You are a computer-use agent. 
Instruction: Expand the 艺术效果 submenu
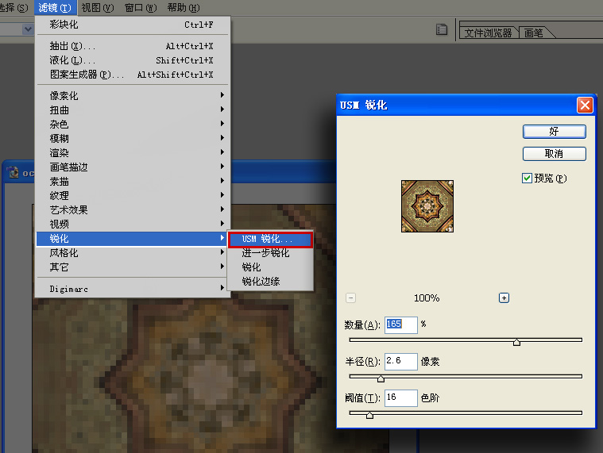point(133,209)
